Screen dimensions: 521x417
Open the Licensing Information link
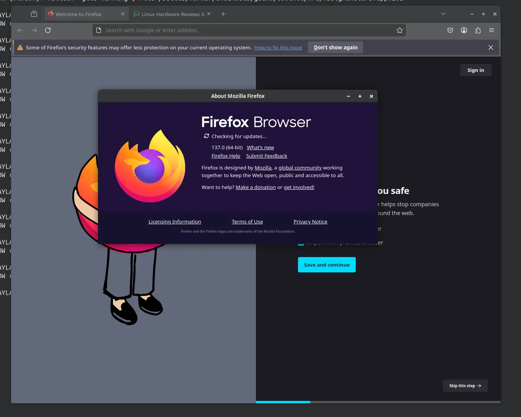175,222
